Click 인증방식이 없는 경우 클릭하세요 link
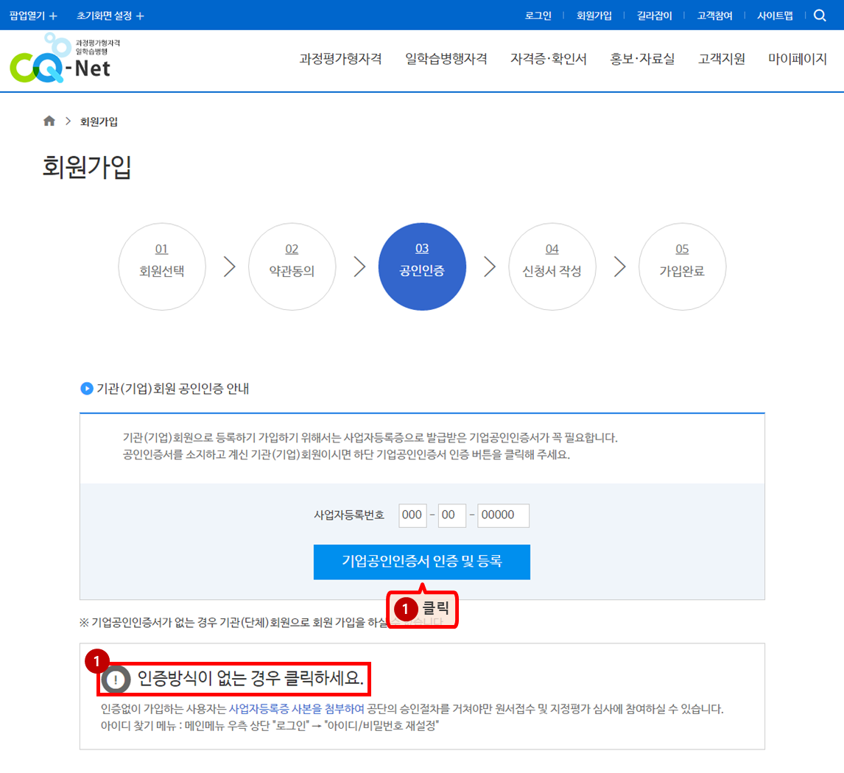The image size is (844, 773). pos(250,678)
